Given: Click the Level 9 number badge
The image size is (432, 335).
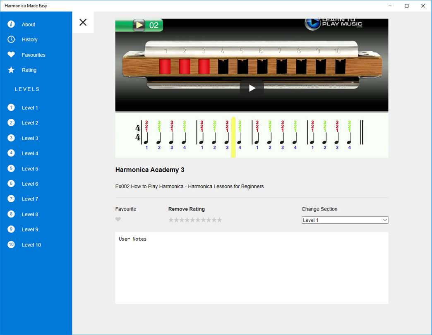Looking at the screenshot, I should (x=11, y=229).
